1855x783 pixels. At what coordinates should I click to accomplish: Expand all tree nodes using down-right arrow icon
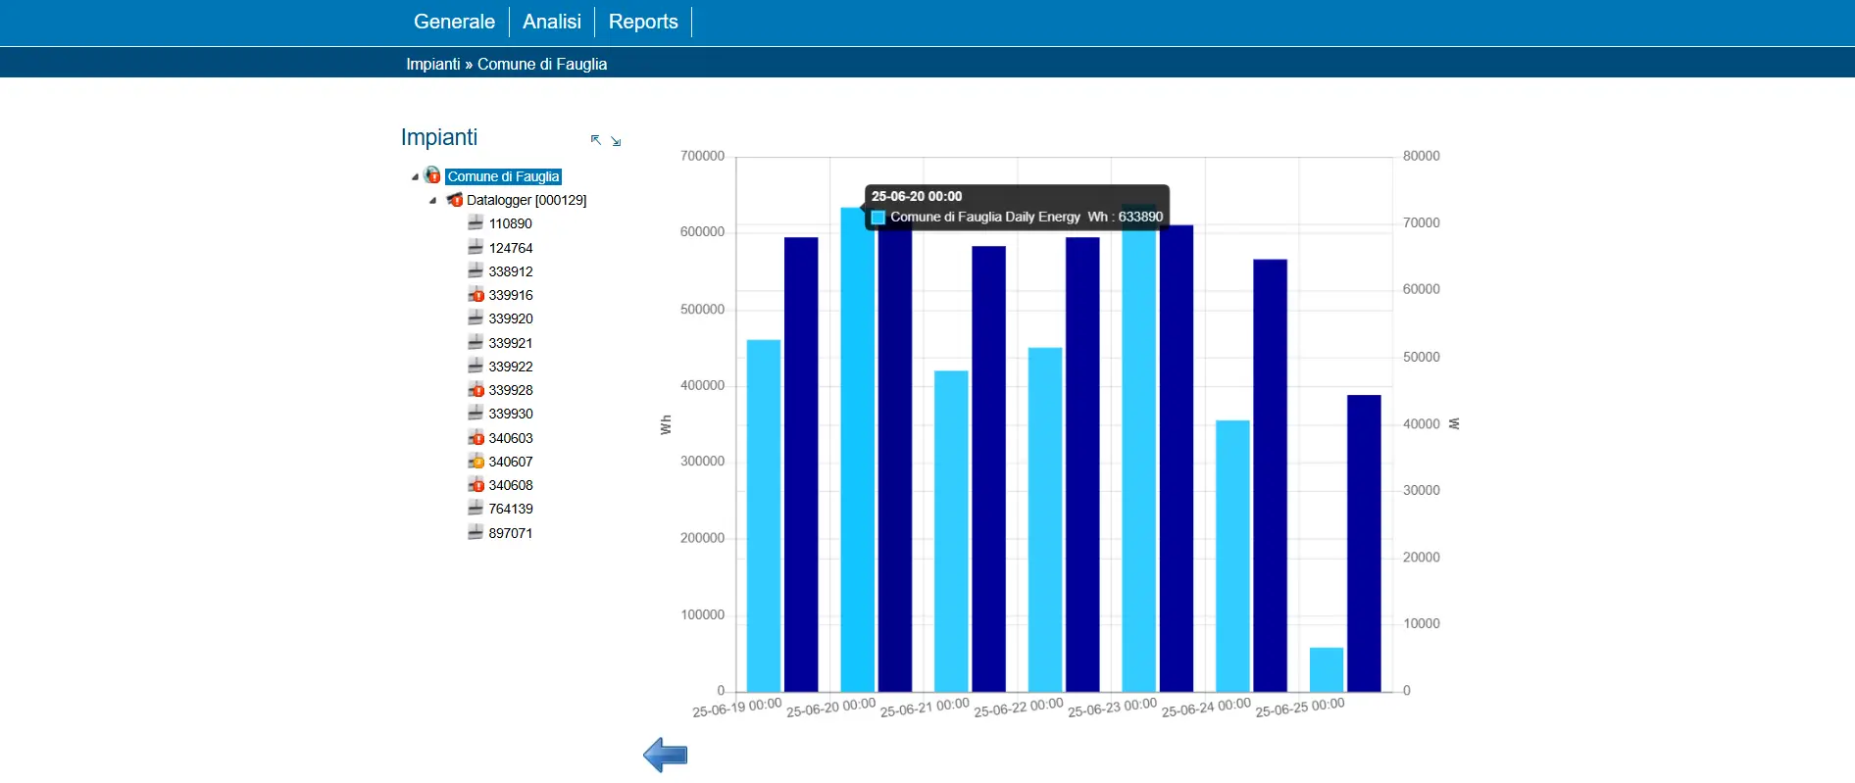click(616, 141)
